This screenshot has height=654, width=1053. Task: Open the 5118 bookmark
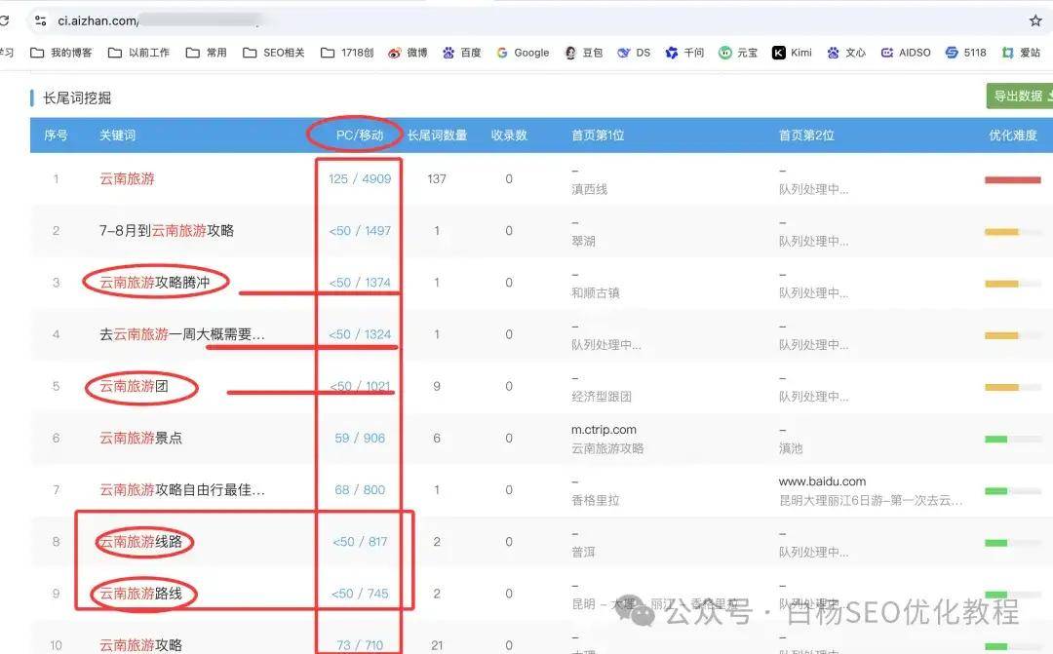coord(965,53)
